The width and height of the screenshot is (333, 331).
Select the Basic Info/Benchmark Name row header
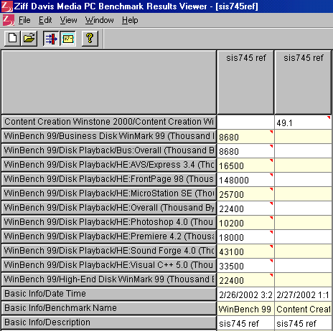pyautogui.click(x=109, y=308)
